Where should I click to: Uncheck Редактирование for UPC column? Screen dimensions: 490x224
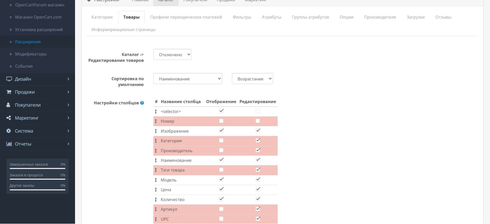click(258, 218)
